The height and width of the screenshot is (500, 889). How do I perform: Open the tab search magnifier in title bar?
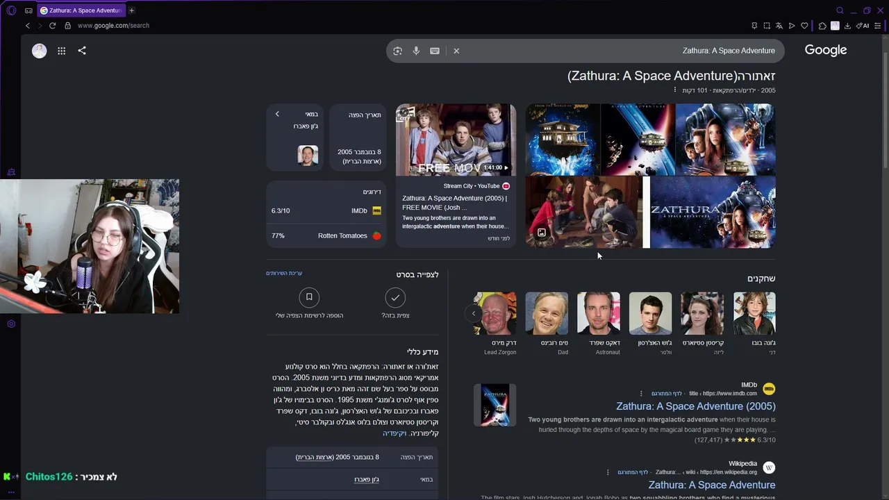pyautogui.click(x=840, y=10)
